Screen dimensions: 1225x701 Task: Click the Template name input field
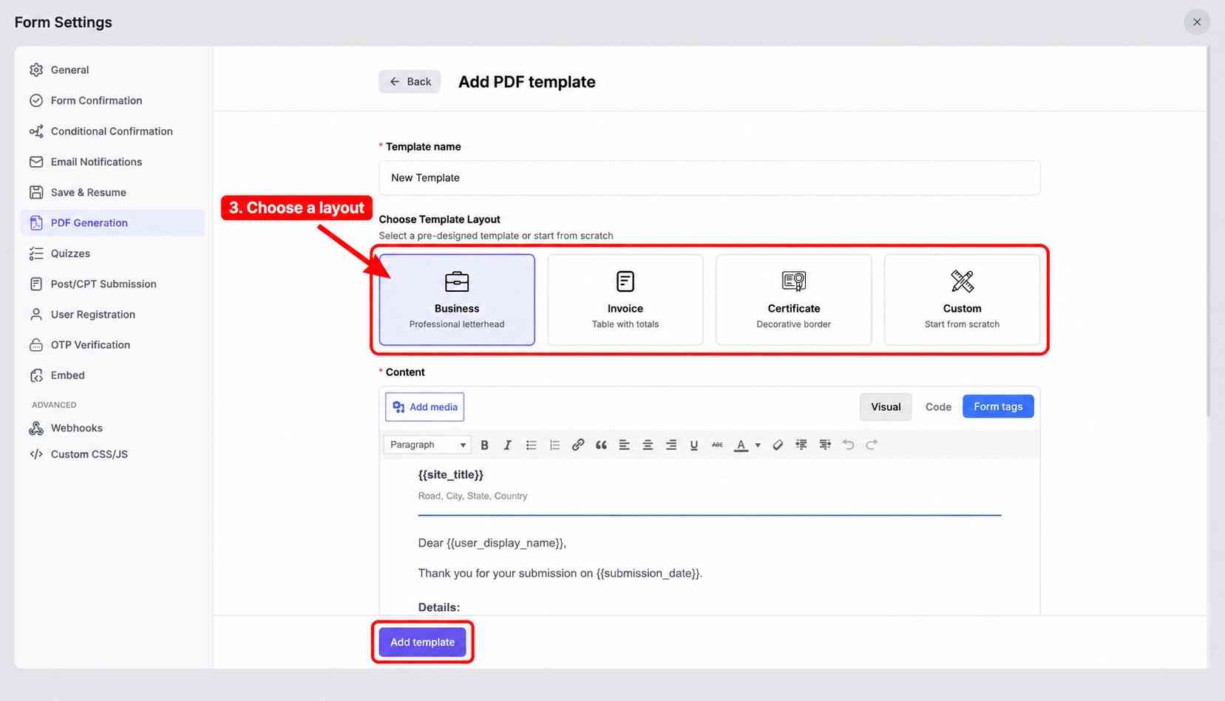[x=710, y=178]
